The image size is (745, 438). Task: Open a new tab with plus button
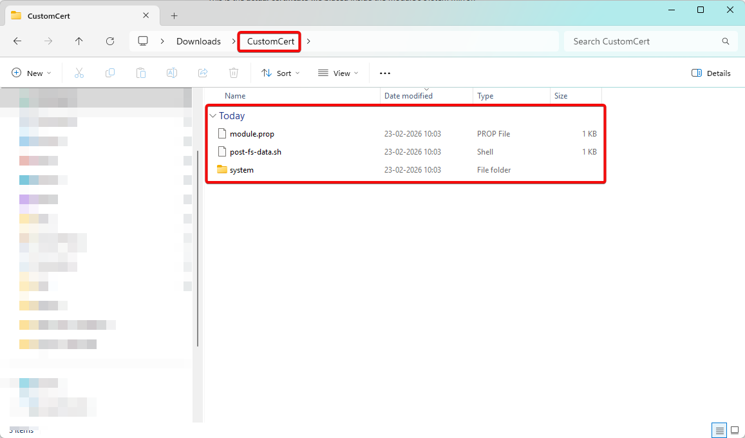coord(174,16)
